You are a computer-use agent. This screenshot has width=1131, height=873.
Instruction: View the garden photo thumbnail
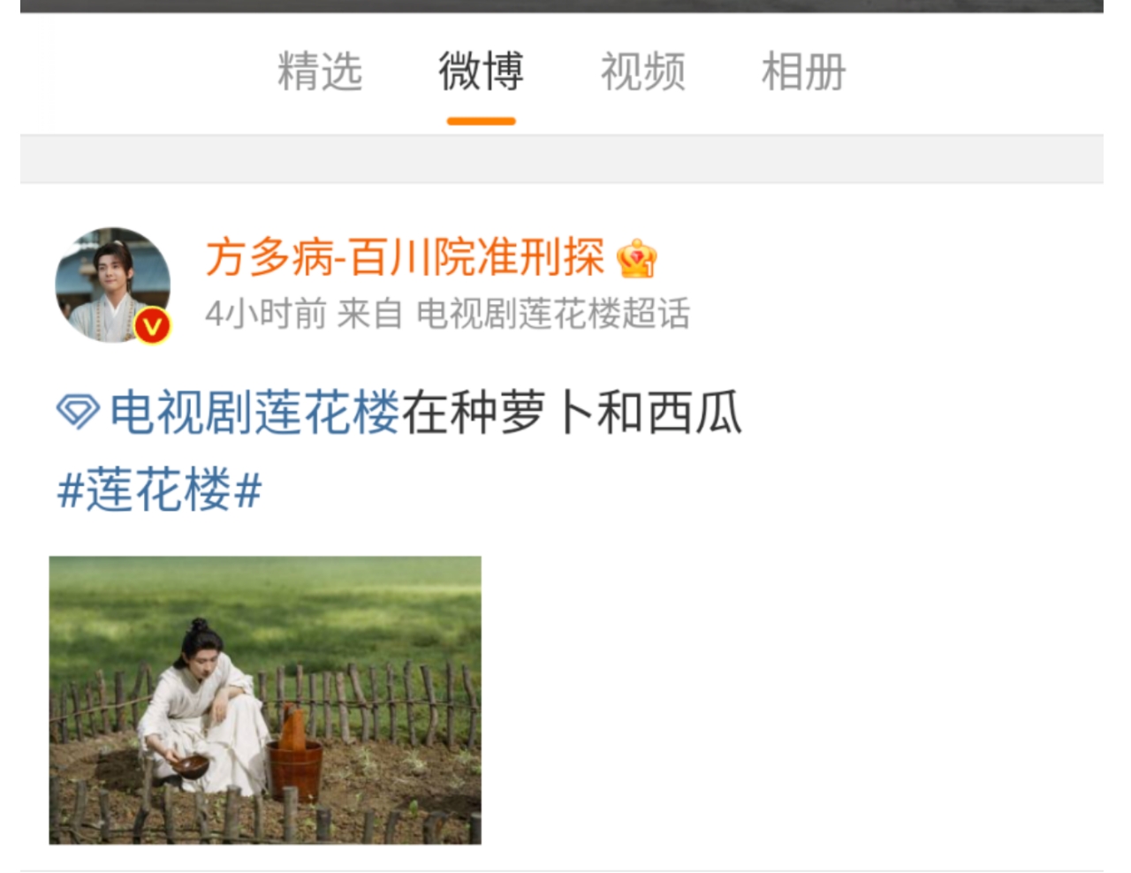point(265,700)
